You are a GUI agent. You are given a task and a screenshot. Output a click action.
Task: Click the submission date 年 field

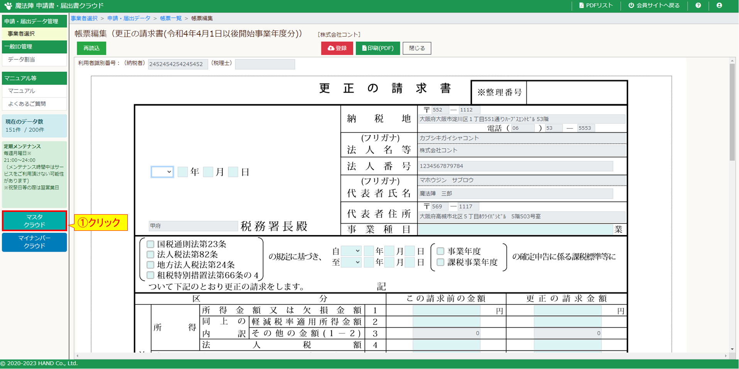pyautogui.click(x=183, y=172)
